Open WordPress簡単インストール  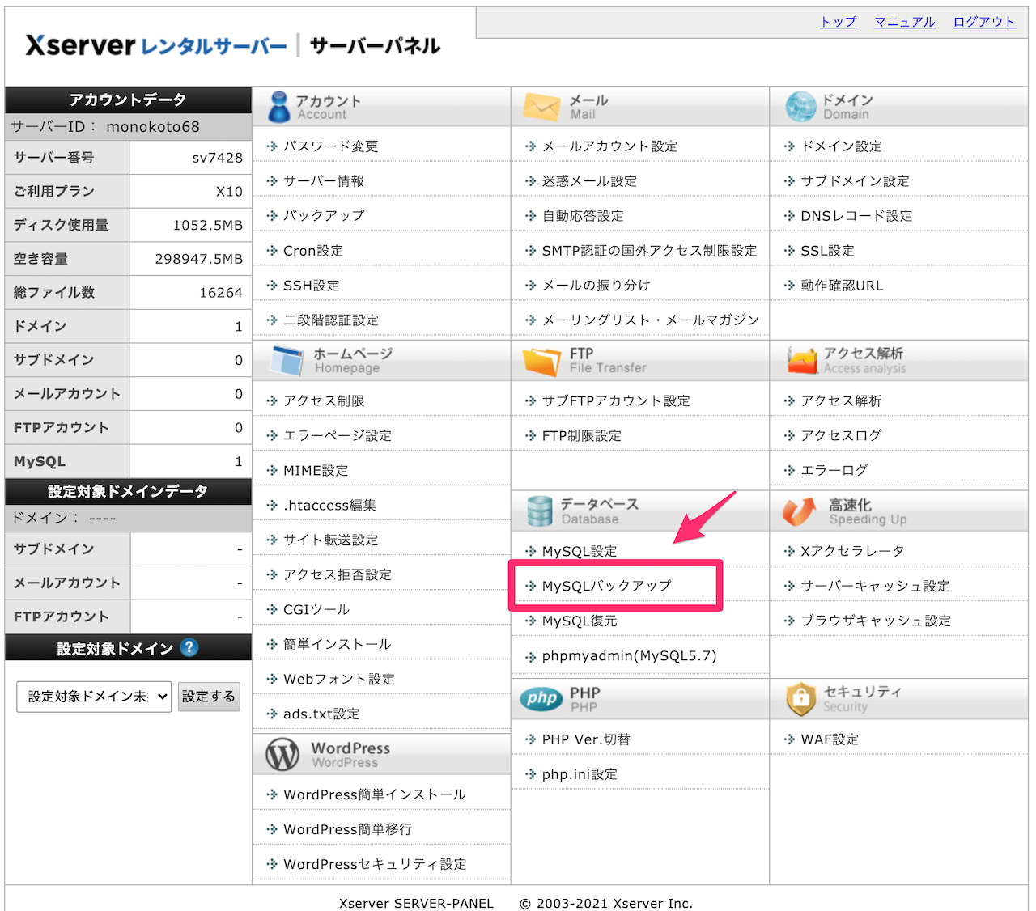[x=375, y=795]
